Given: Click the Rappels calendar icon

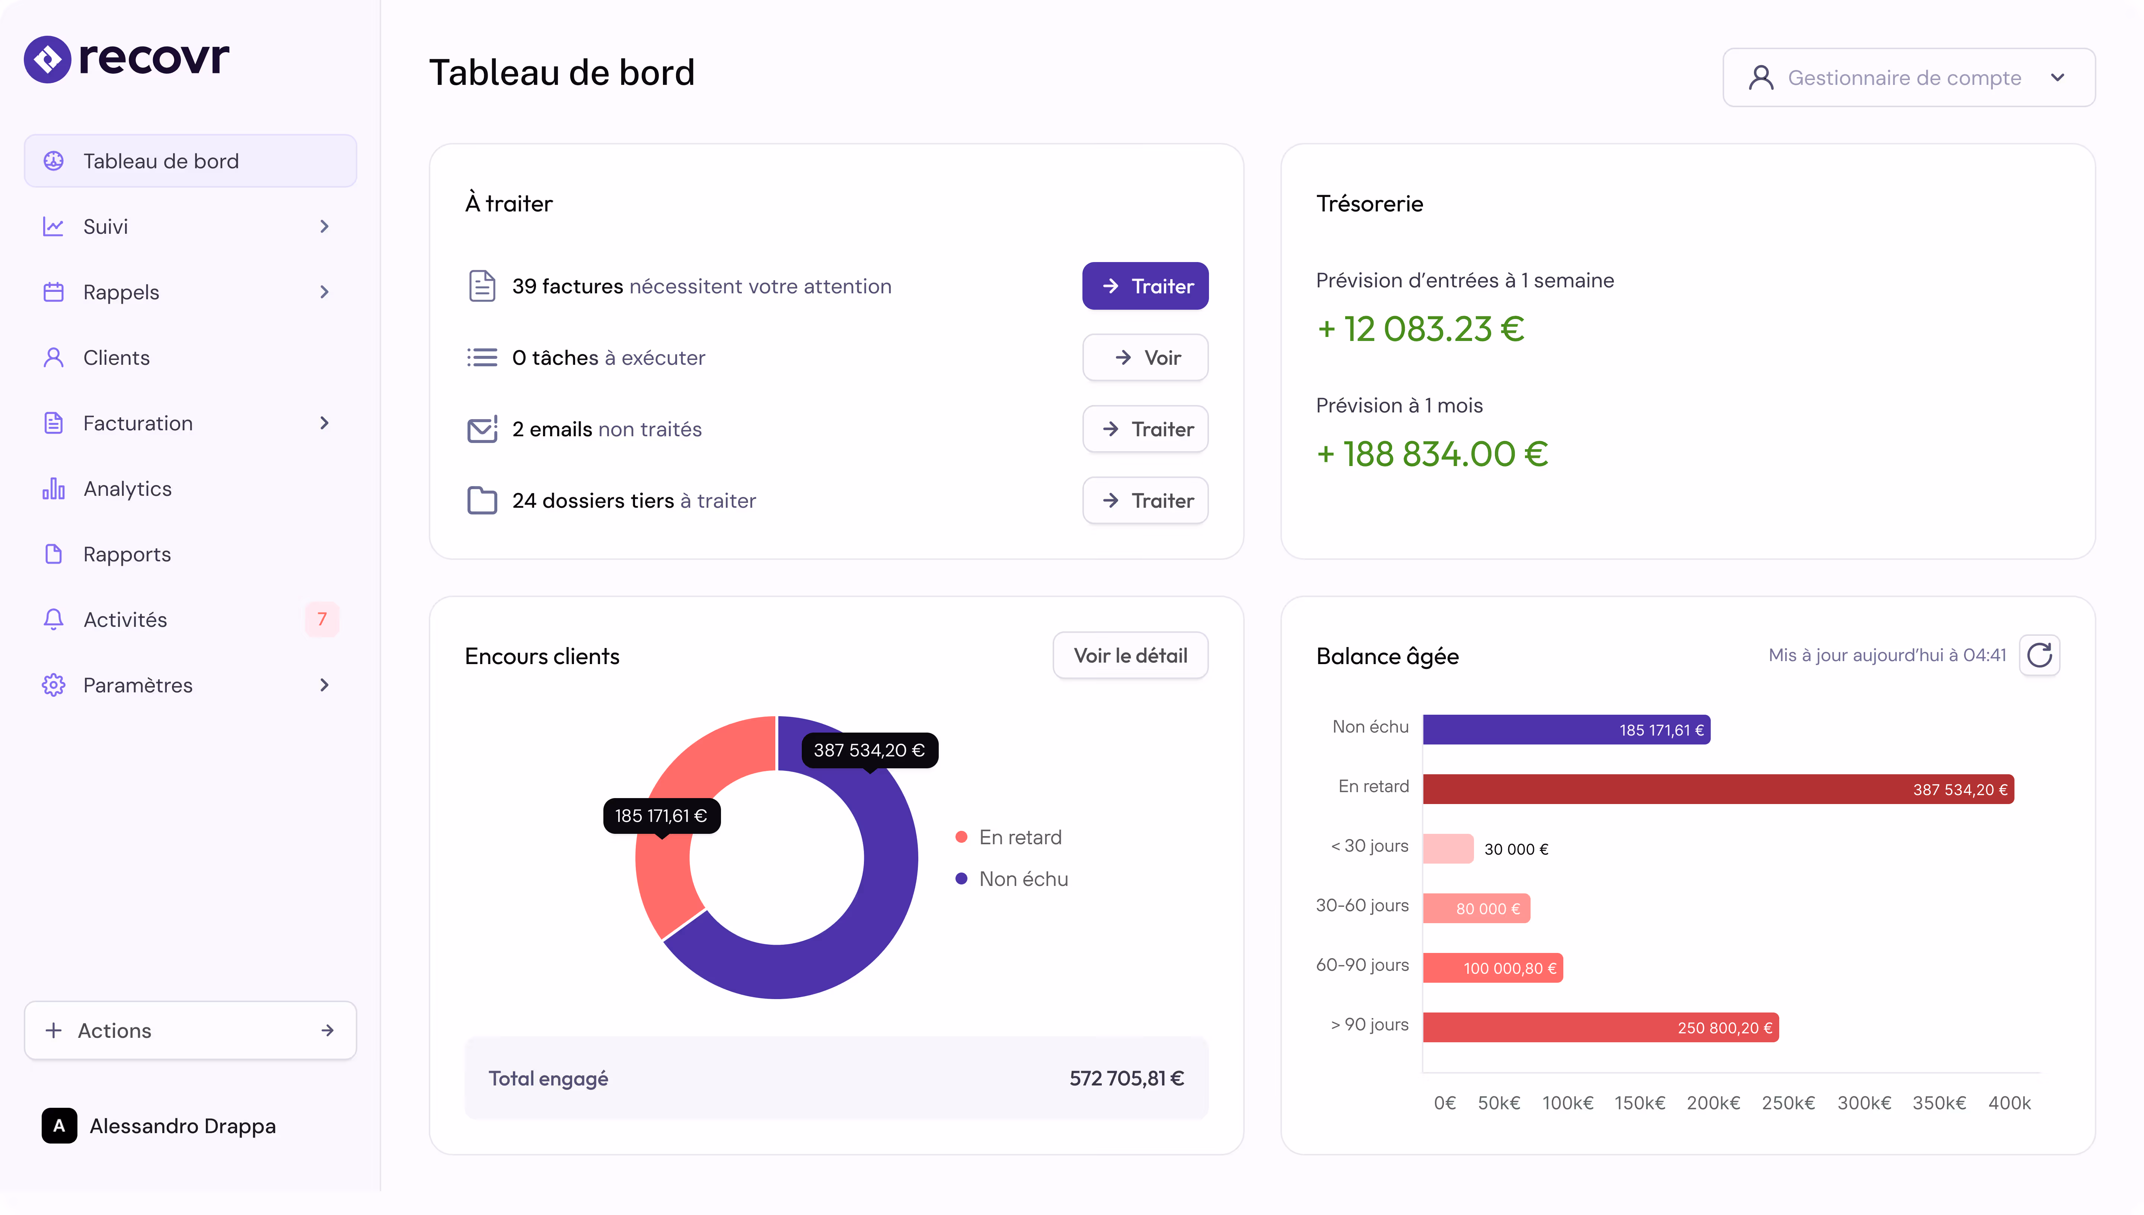Looking at the screenshot, I should 53,292.
